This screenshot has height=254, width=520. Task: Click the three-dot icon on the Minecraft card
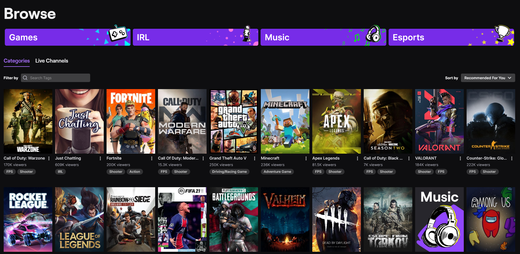pyautogui.click(x=306, y=158)
